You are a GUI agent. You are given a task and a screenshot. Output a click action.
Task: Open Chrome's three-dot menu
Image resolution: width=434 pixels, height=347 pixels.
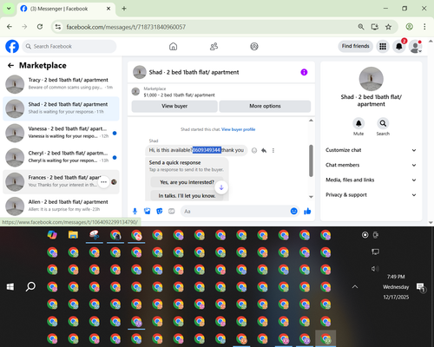click(x=424, y=27)
